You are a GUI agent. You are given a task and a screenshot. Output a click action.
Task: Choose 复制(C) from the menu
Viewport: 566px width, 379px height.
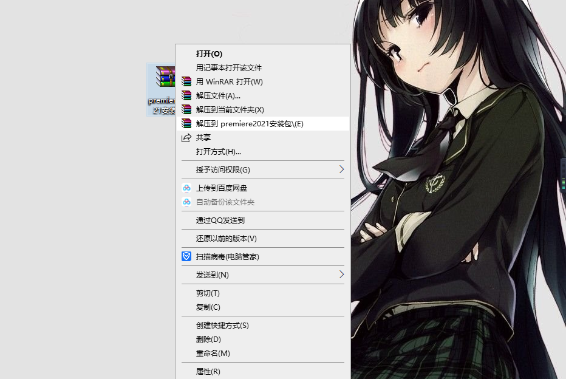point(263,307)
